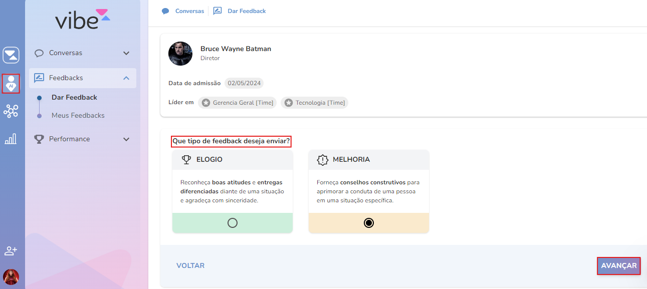Collapse the Feedbacks menu chevron

pyautogui.click(x=126, y=78)
